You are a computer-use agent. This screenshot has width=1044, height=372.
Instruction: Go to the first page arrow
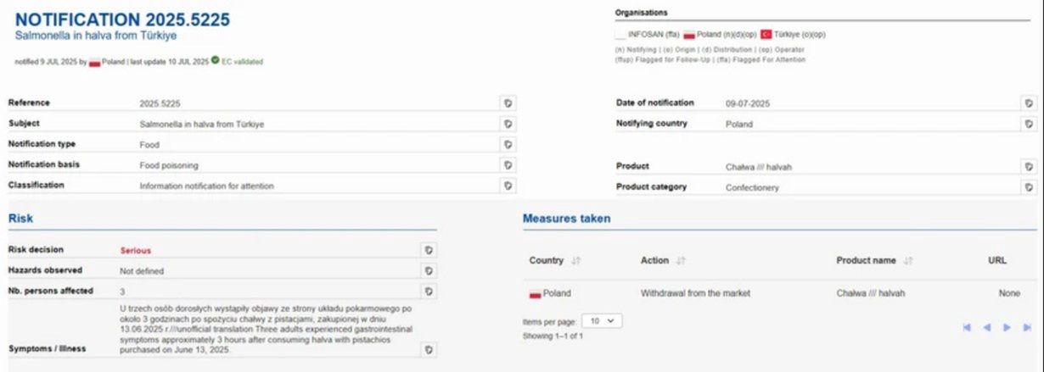(x=967, y=327)
